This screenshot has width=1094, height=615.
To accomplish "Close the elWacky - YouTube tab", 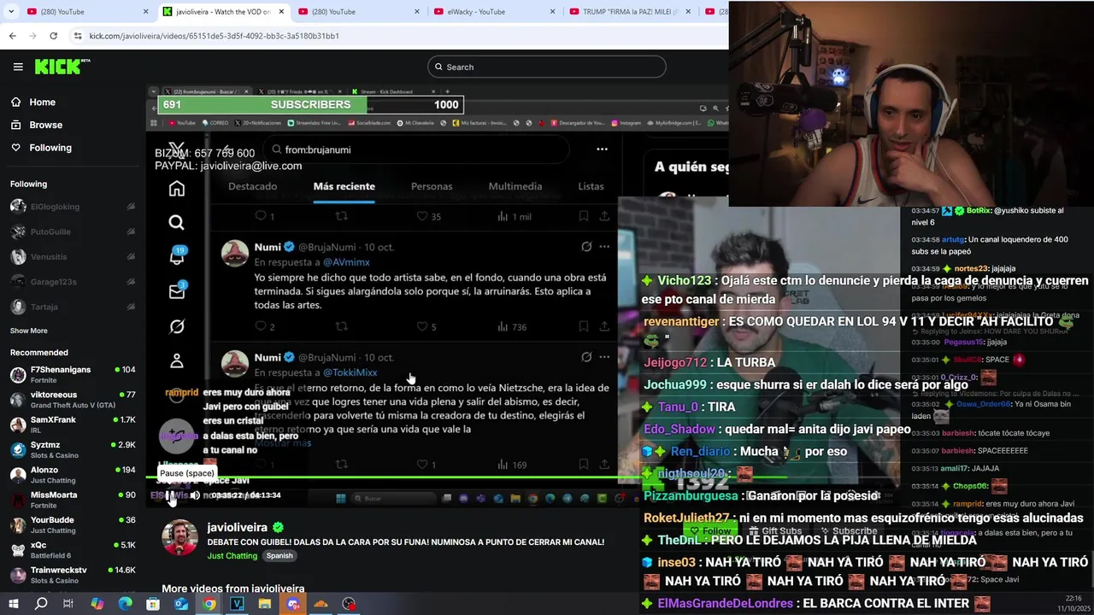I will click(x=553, y=11).
